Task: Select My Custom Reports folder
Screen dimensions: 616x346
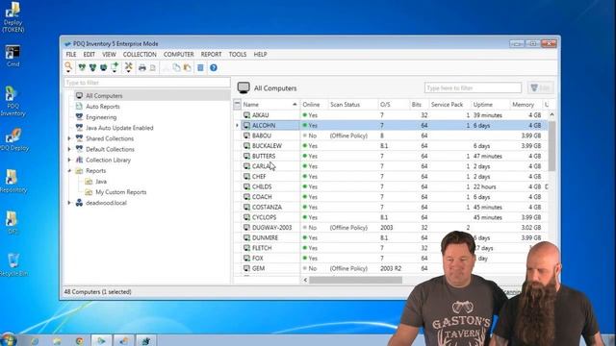Action: coord(121,192)
